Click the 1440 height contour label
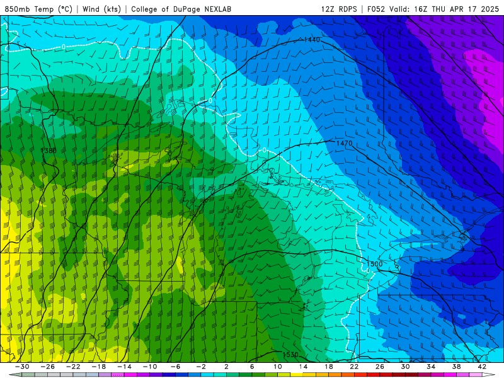The width and height of the screenshot is (504, 378). pos(312,40)
